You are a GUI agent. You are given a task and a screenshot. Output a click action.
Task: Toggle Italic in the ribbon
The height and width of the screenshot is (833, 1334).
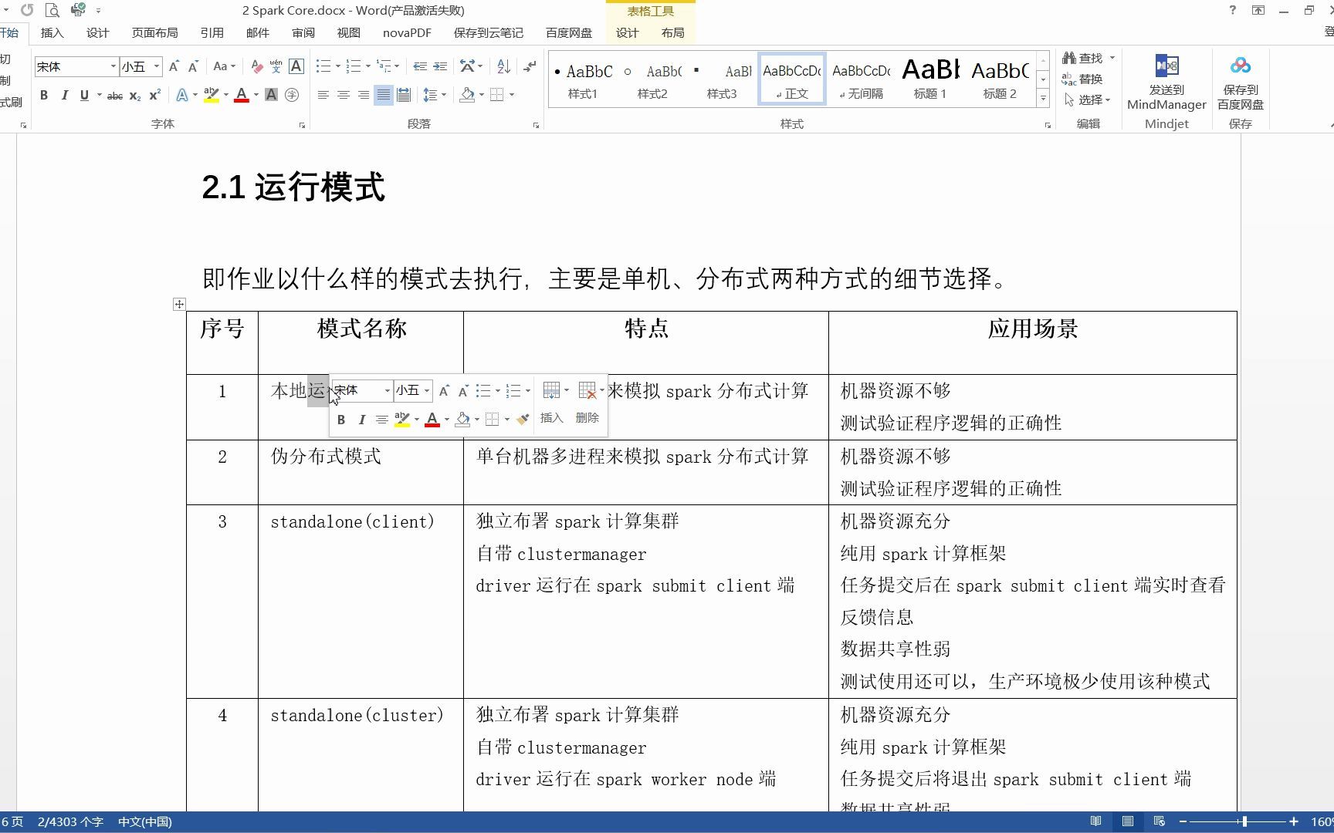(x=64, y=95)
